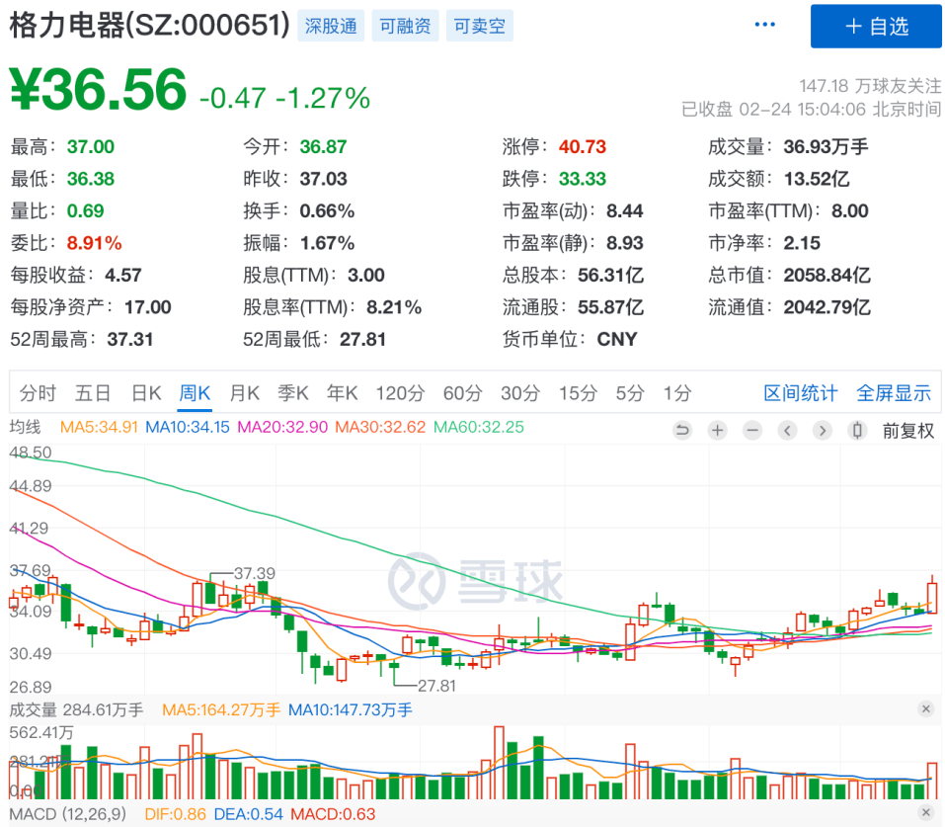Screen dimensions: 945x827
Task: Click the 委比 value 8.91%
Action: 95,243
